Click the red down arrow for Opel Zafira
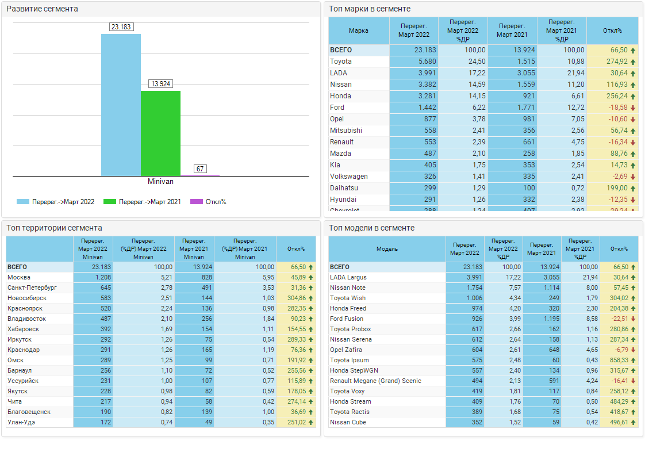Screen dimensions: 645x456 point(633,350)
